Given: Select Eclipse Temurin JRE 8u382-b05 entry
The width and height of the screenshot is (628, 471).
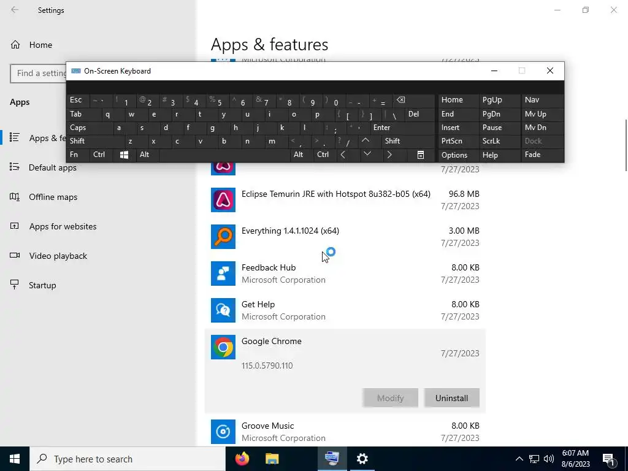Looking at the screenshot, I should coord(345,200).
